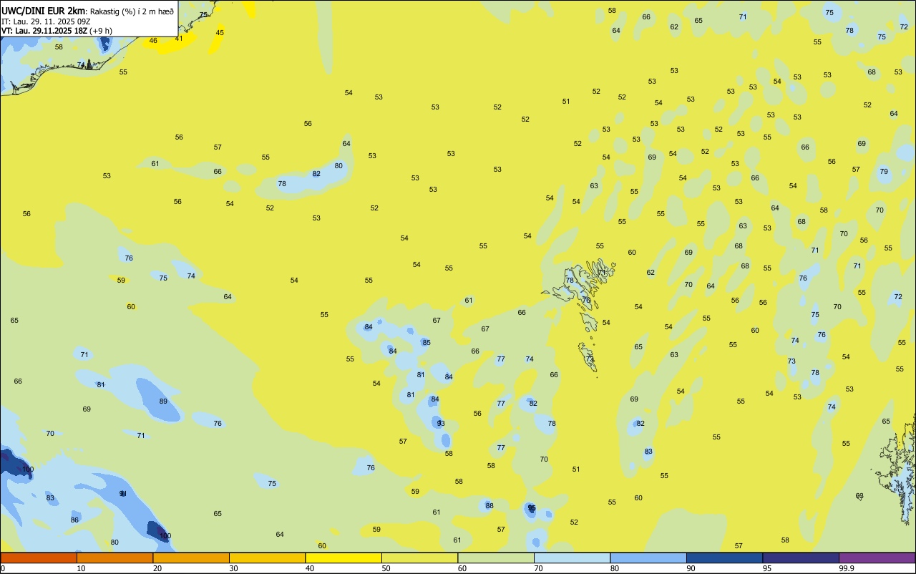
Task: Click the map value 88
Action: (489, 505)
